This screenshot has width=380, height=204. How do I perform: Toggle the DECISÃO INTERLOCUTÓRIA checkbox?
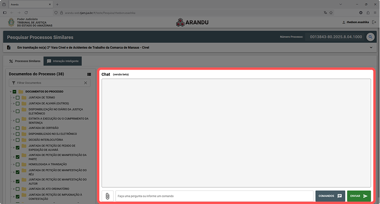click(18, 140)
